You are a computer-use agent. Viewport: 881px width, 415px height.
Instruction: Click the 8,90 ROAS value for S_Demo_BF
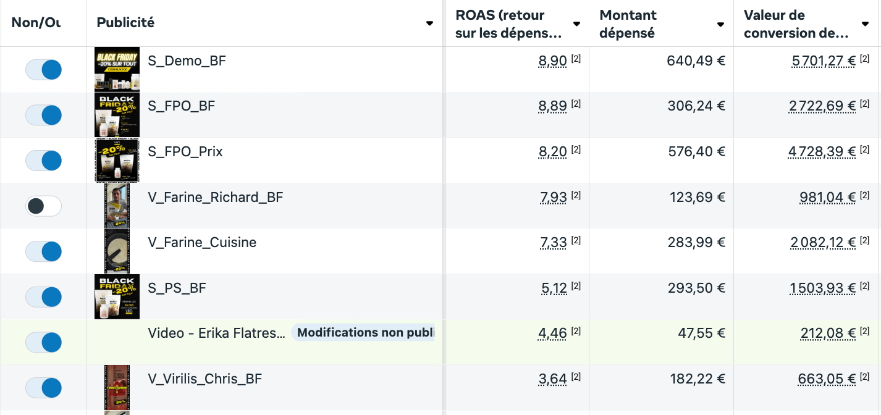tap(552, 61)
